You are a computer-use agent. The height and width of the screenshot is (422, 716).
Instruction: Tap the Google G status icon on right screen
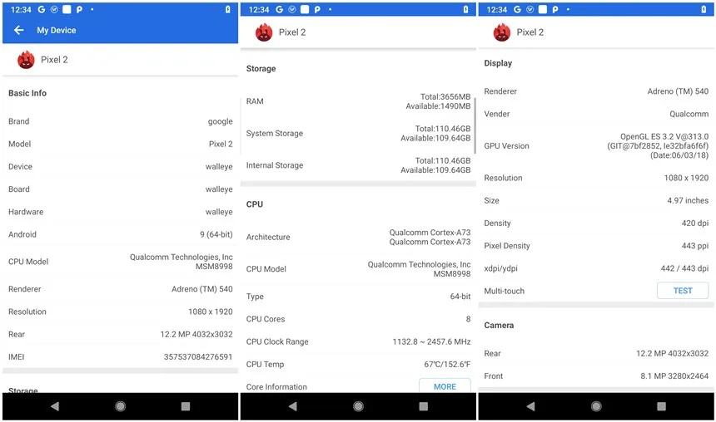517,9
